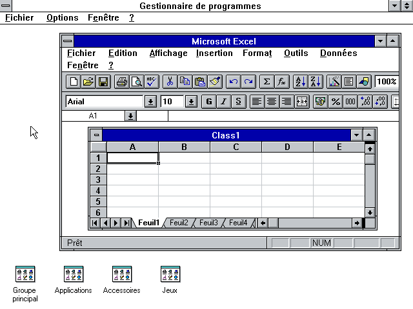Viewport: 413px width, 309px height.
Task: Open the Outils menu
Action: (x=296, y=53)
